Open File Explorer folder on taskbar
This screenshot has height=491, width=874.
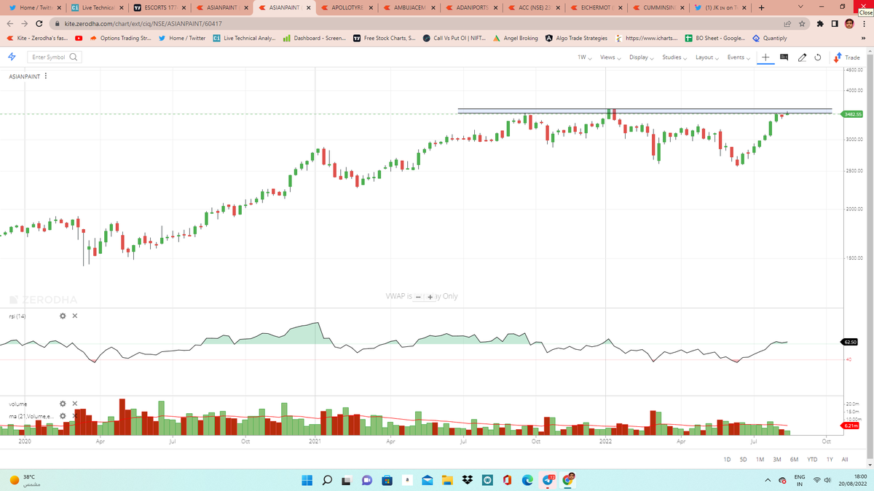pyautogui.click(x=448, y=480)
